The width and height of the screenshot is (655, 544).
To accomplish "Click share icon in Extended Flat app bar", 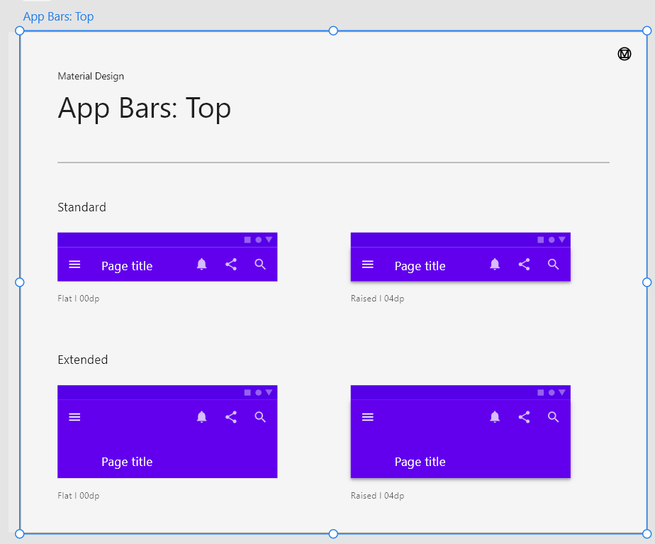I will tap(231, 416).
